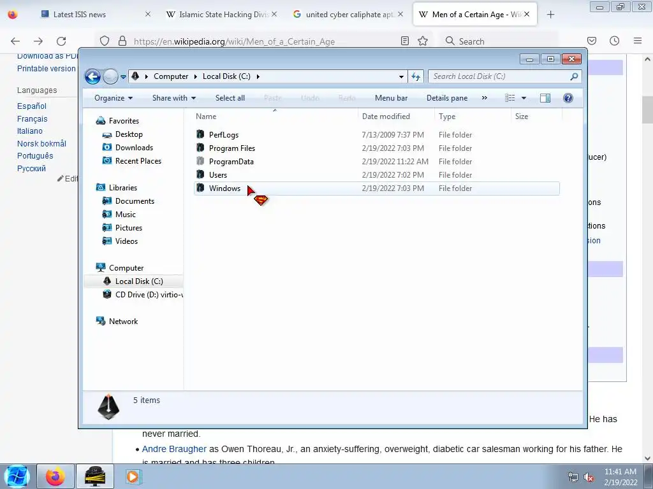Image resolution: width=653 pixels, height=489 pixels.
Task: Click Menu bar in the Explorer toolbar
Action: (391, 98)
